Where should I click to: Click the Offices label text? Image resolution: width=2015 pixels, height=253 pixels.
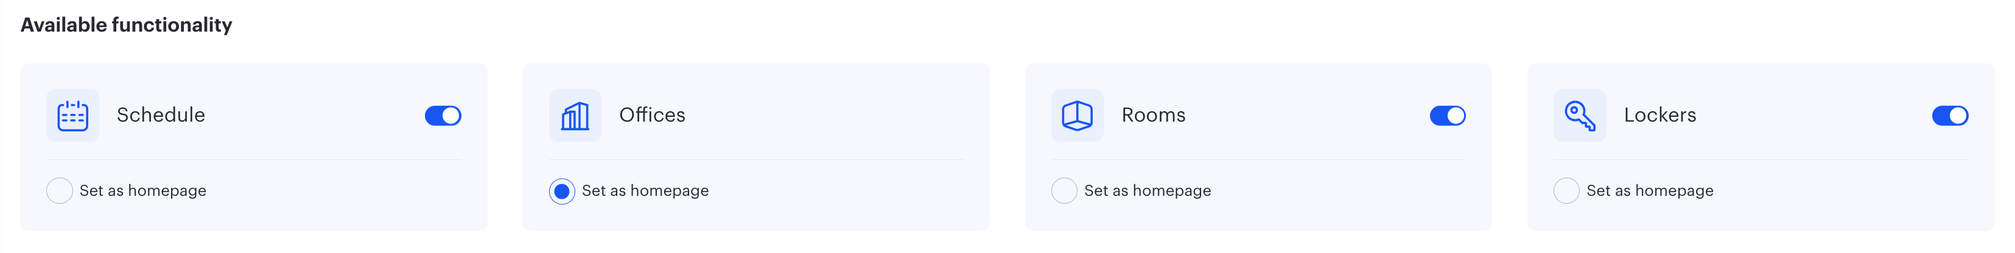click(x=653, y=115)
